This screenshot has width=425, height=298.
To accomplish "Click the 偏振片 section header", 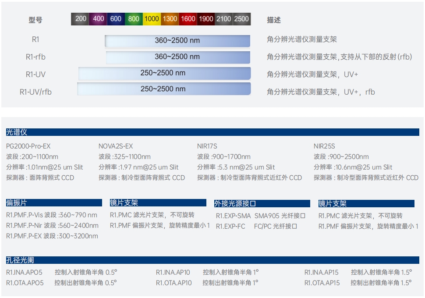I will pyautogui.click(x=54, y=202).
